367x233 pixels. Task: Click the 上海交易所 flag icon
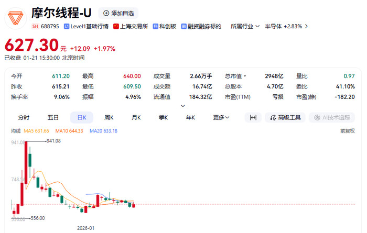(x=116, y=26)
